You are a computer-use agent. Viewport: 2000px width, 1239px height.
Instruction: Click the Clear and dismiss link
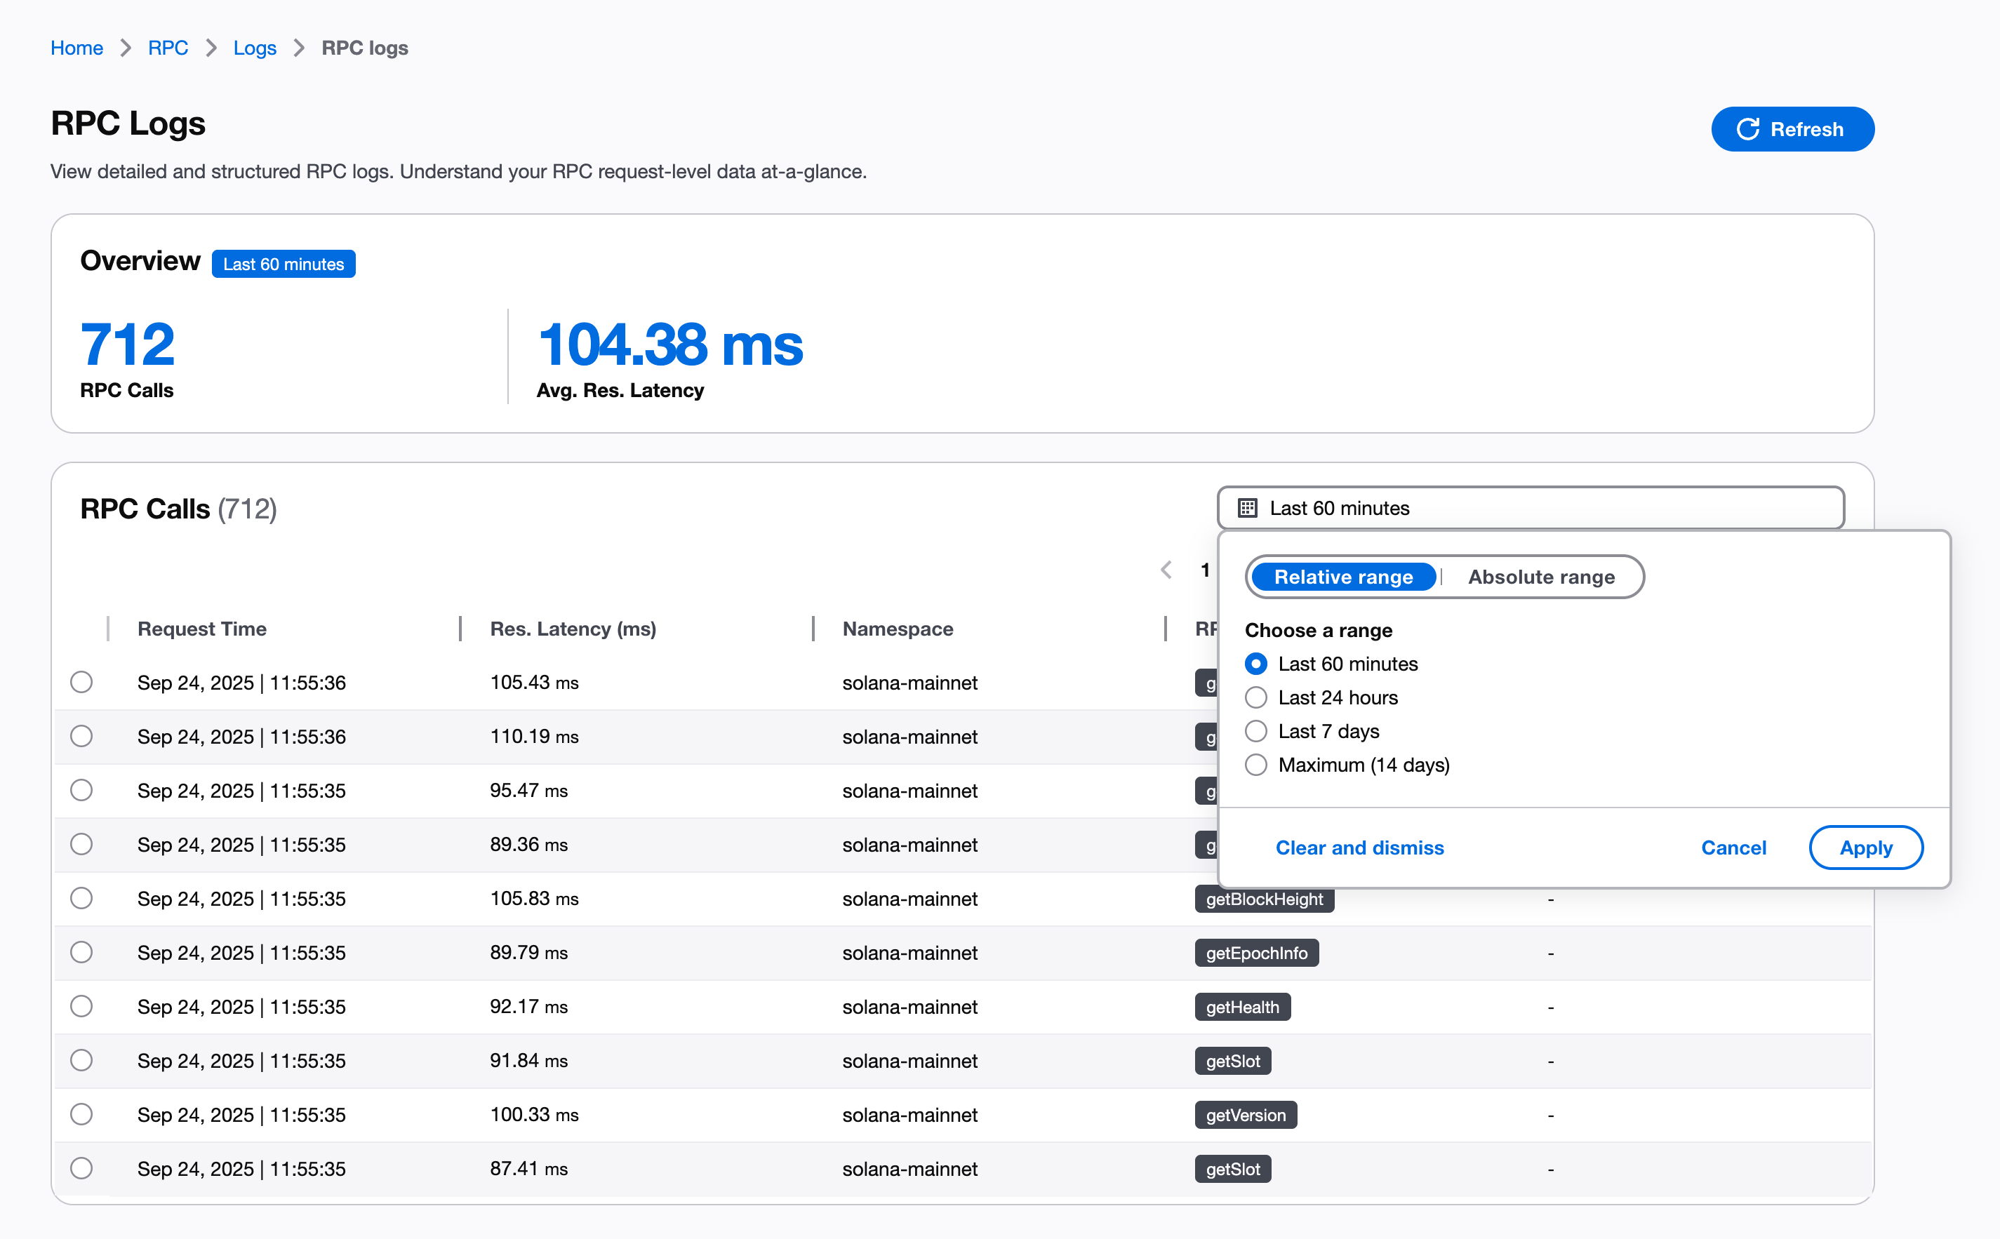coord(1359,848)
